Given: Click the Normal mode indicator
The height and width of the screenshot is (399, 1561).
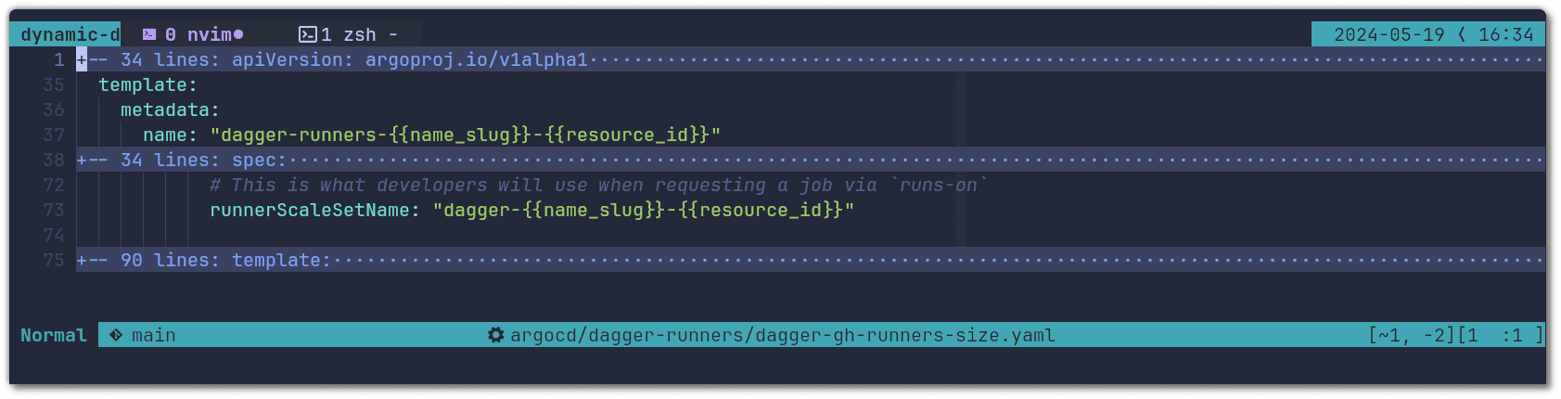Looking at the screenshot, I should tap(54, 335).
